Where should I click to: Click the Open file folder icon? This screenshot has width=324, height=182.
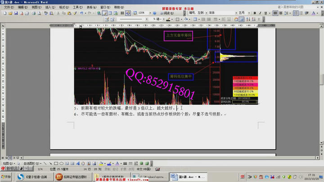pyautogui.click(x=10, y=13)
